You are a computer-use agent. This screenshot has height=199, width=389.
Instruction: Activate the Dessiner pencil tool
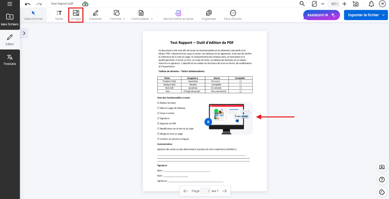[x=95, y=15]
